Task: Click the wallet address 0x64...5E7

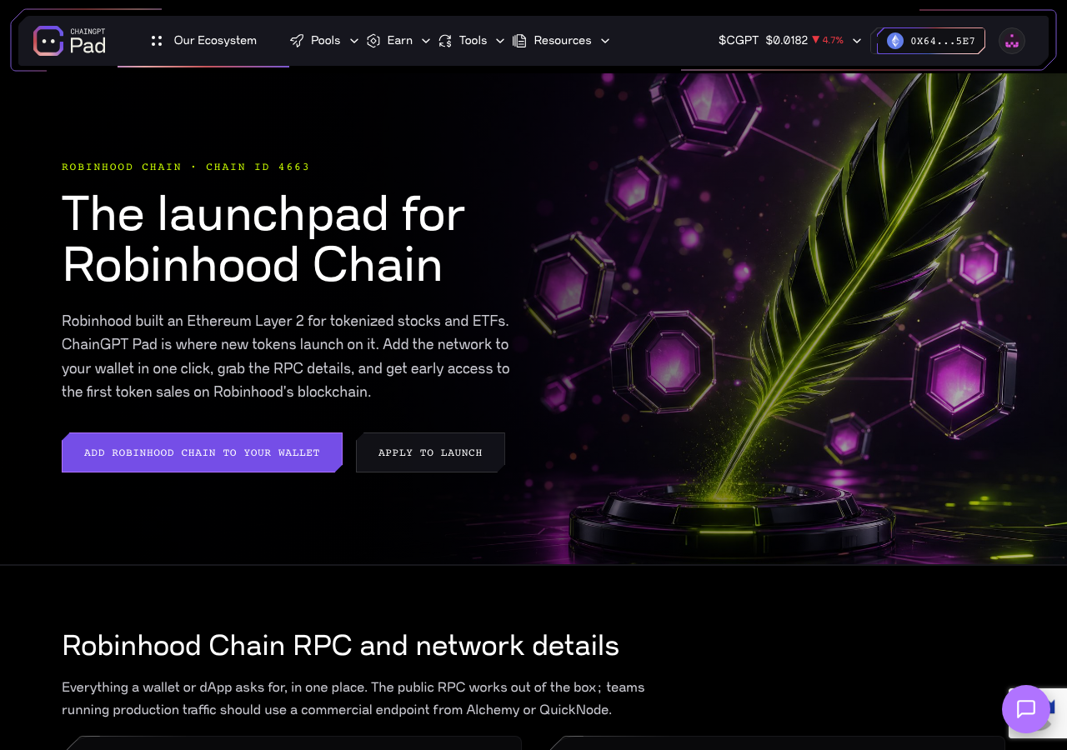Action: 943,41
